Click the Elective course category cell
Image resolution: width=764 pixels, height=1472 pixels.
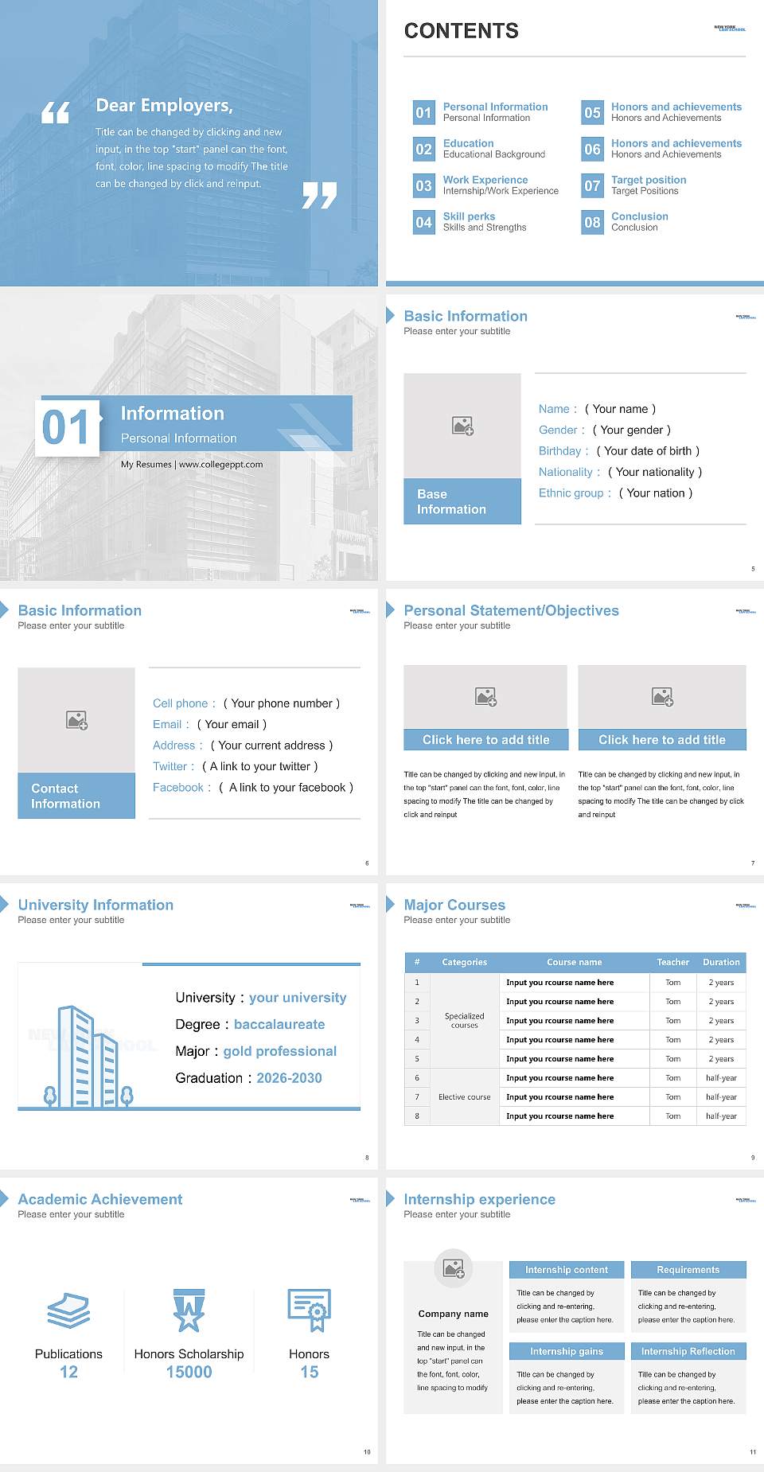[465, 1096]
